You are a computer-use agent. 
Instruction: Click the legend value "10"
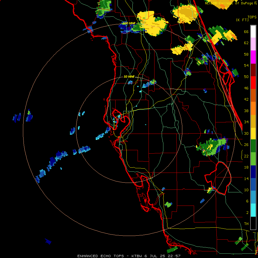coord(246,190)
